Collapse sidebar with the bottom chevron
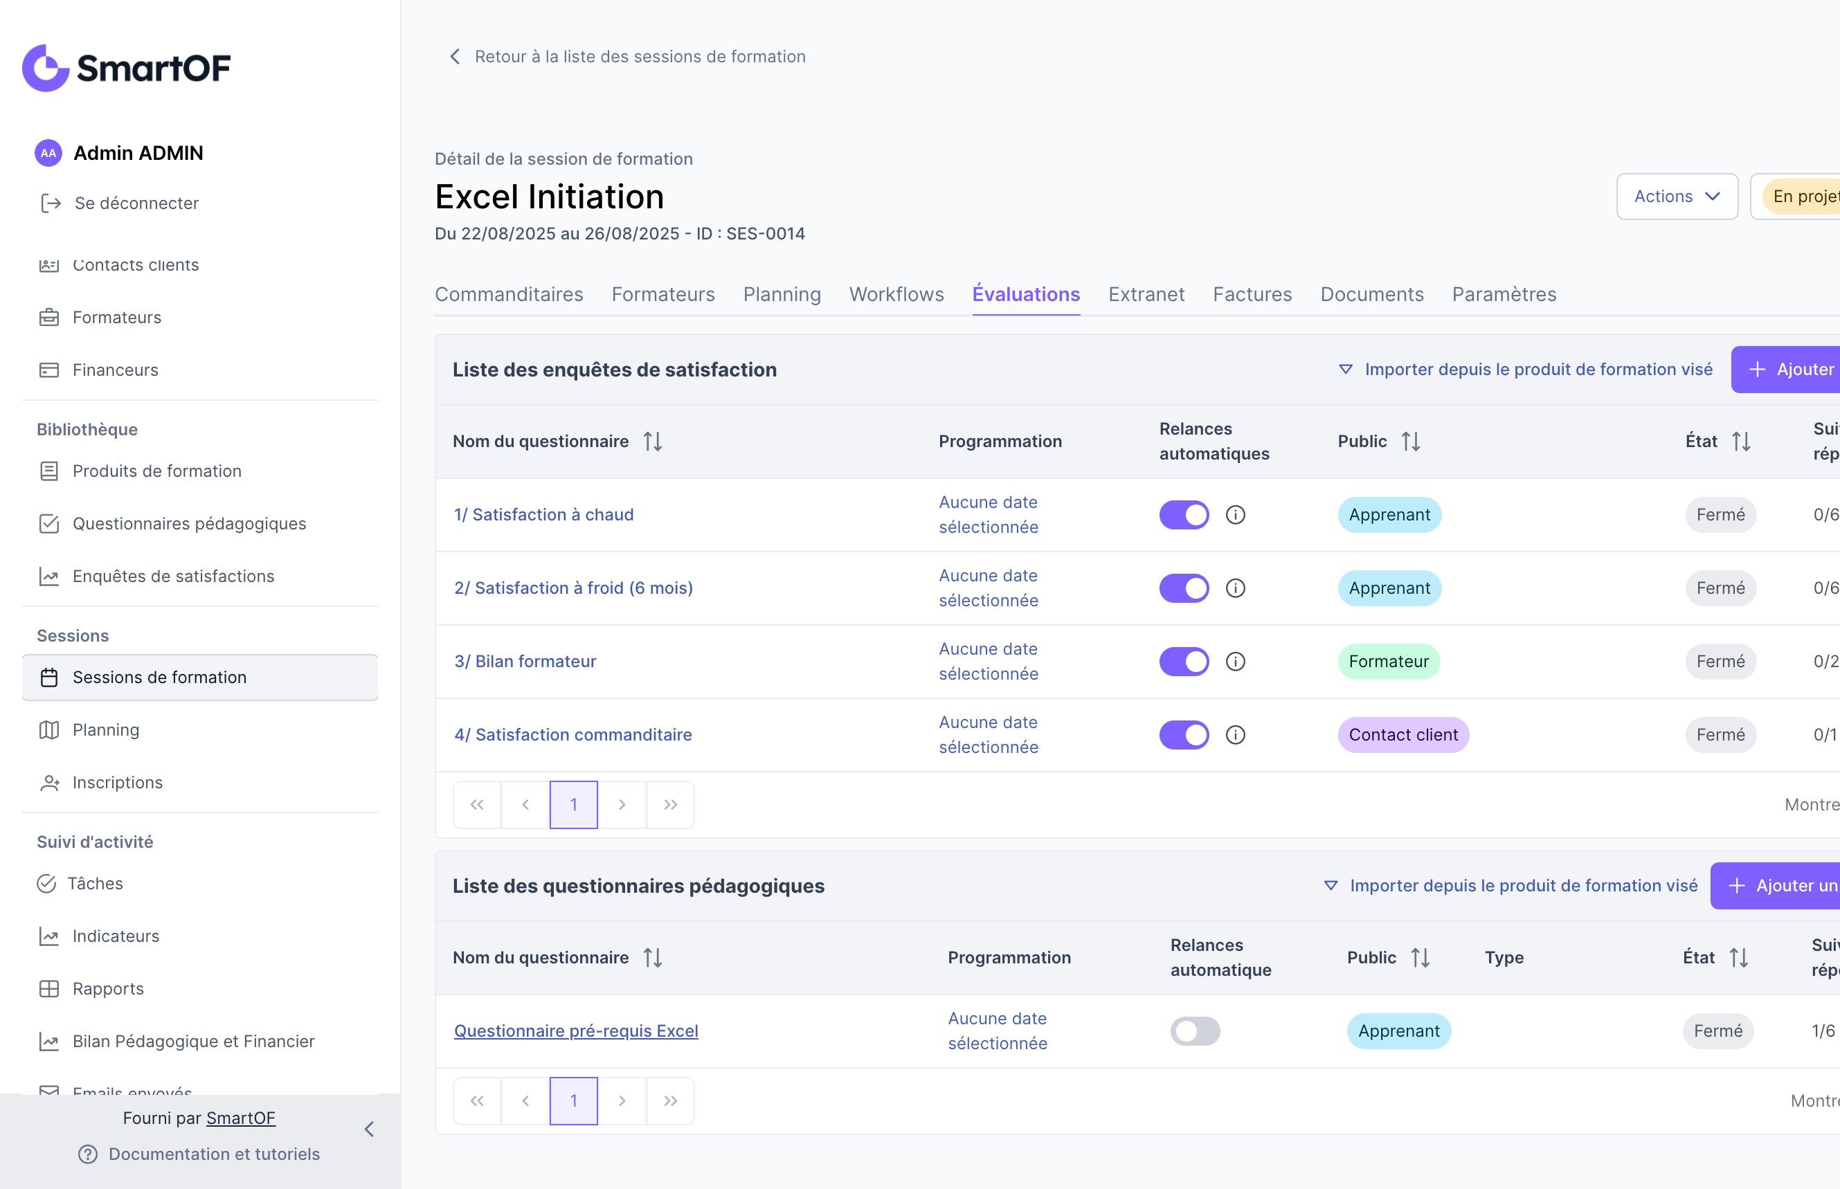 pyautogui.click(x=369, y=1129)
